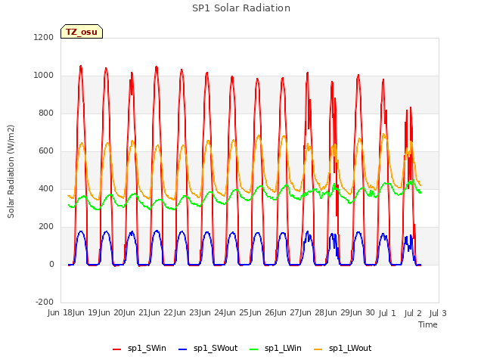Toggle the sp1_SWin legend entry
This screenshot has height=363, width=484.
139,349
